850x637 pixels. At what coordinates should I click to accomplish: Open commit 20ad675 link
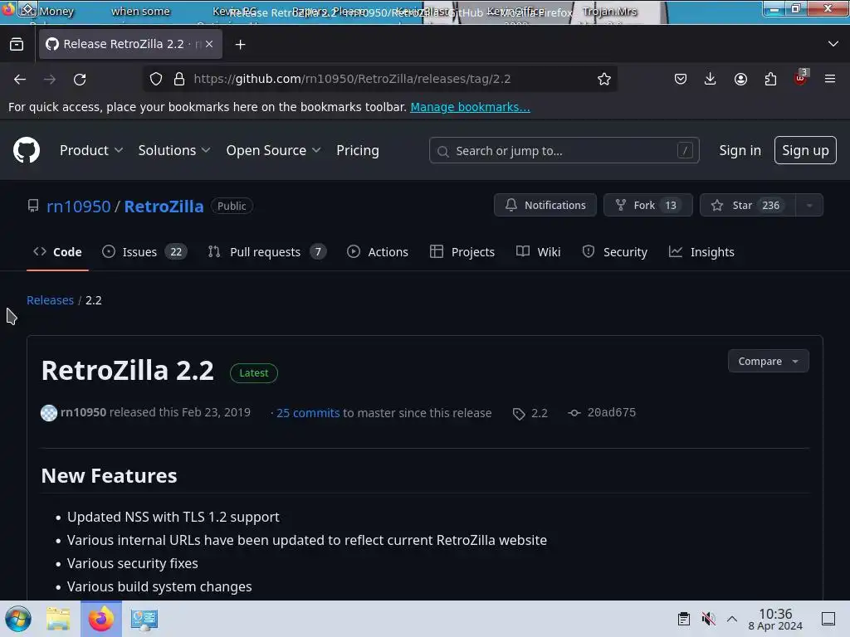click(611, 412)
